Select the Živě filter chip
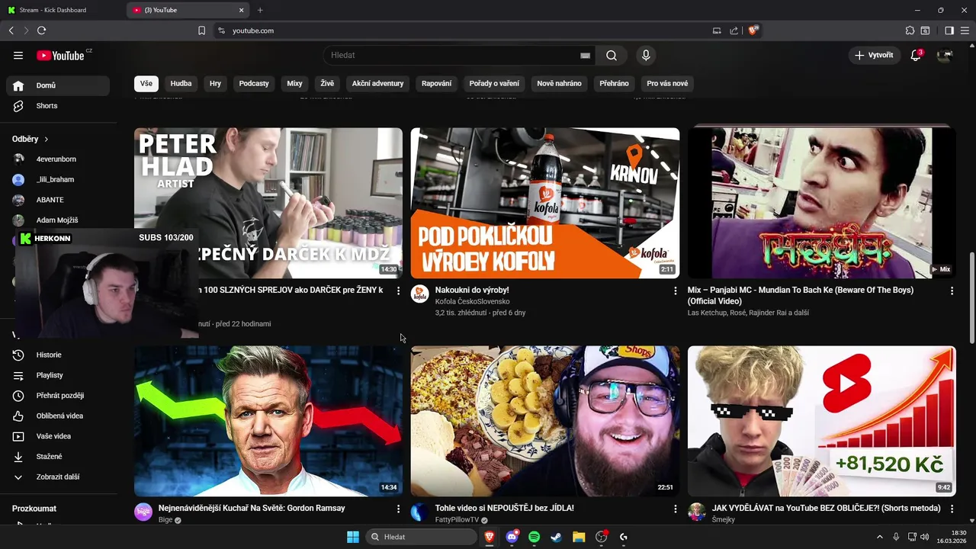The height and width of the screenshot is (549, 976). (327, 84)
